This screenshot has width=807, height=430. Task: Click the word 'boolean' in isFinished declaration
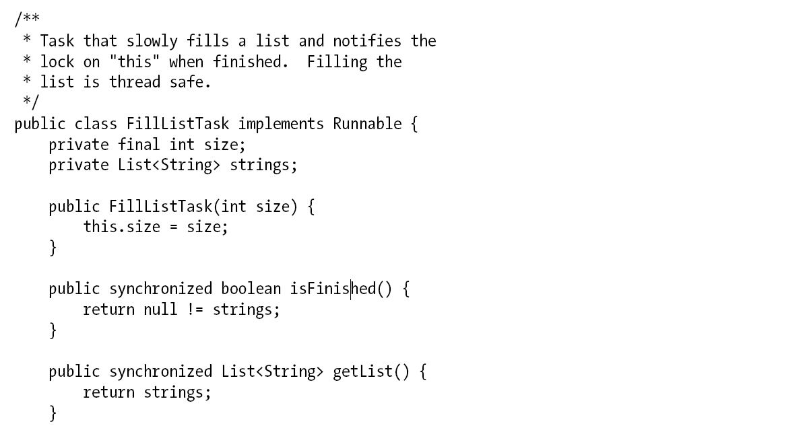tap(251, 289)
